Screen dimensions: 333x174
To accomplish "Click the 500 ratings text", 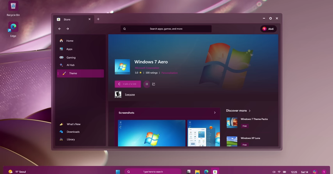I will click(152, 73).
